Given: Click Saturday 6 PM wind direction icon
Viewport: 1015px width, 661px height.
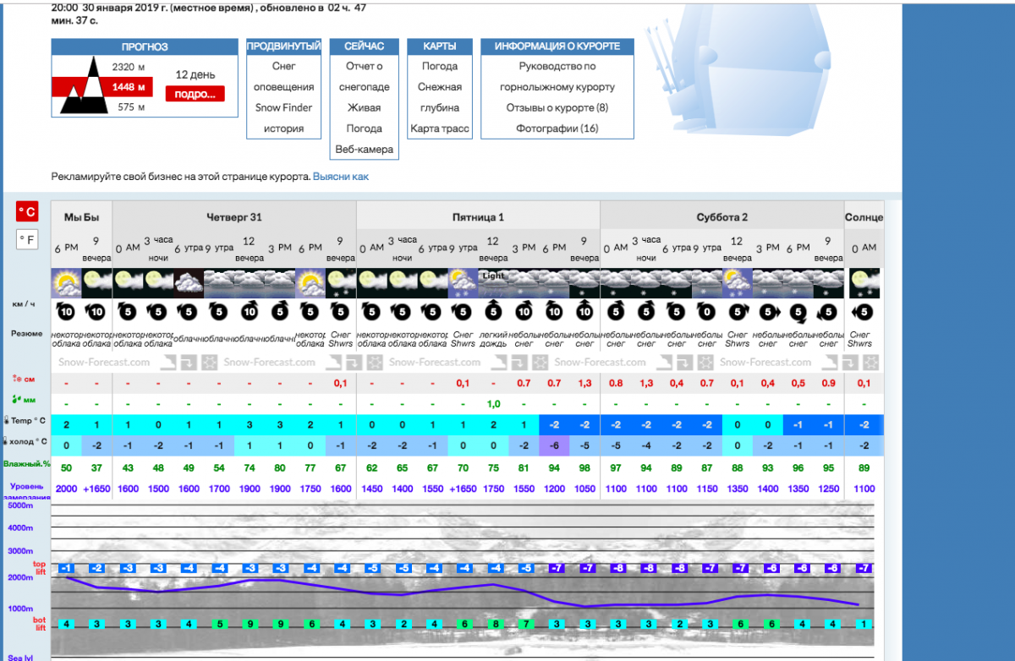Looking at the screenshot, I should (x=798, y=312).
